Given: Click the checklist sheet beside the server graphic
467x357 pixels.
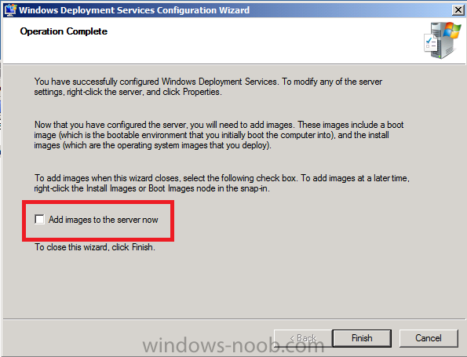Looking at the screenshot, I should click(430, 44).
